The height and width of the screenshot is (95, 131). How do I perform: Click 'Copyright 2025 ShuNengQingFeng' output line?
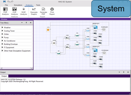pos(22,81)
